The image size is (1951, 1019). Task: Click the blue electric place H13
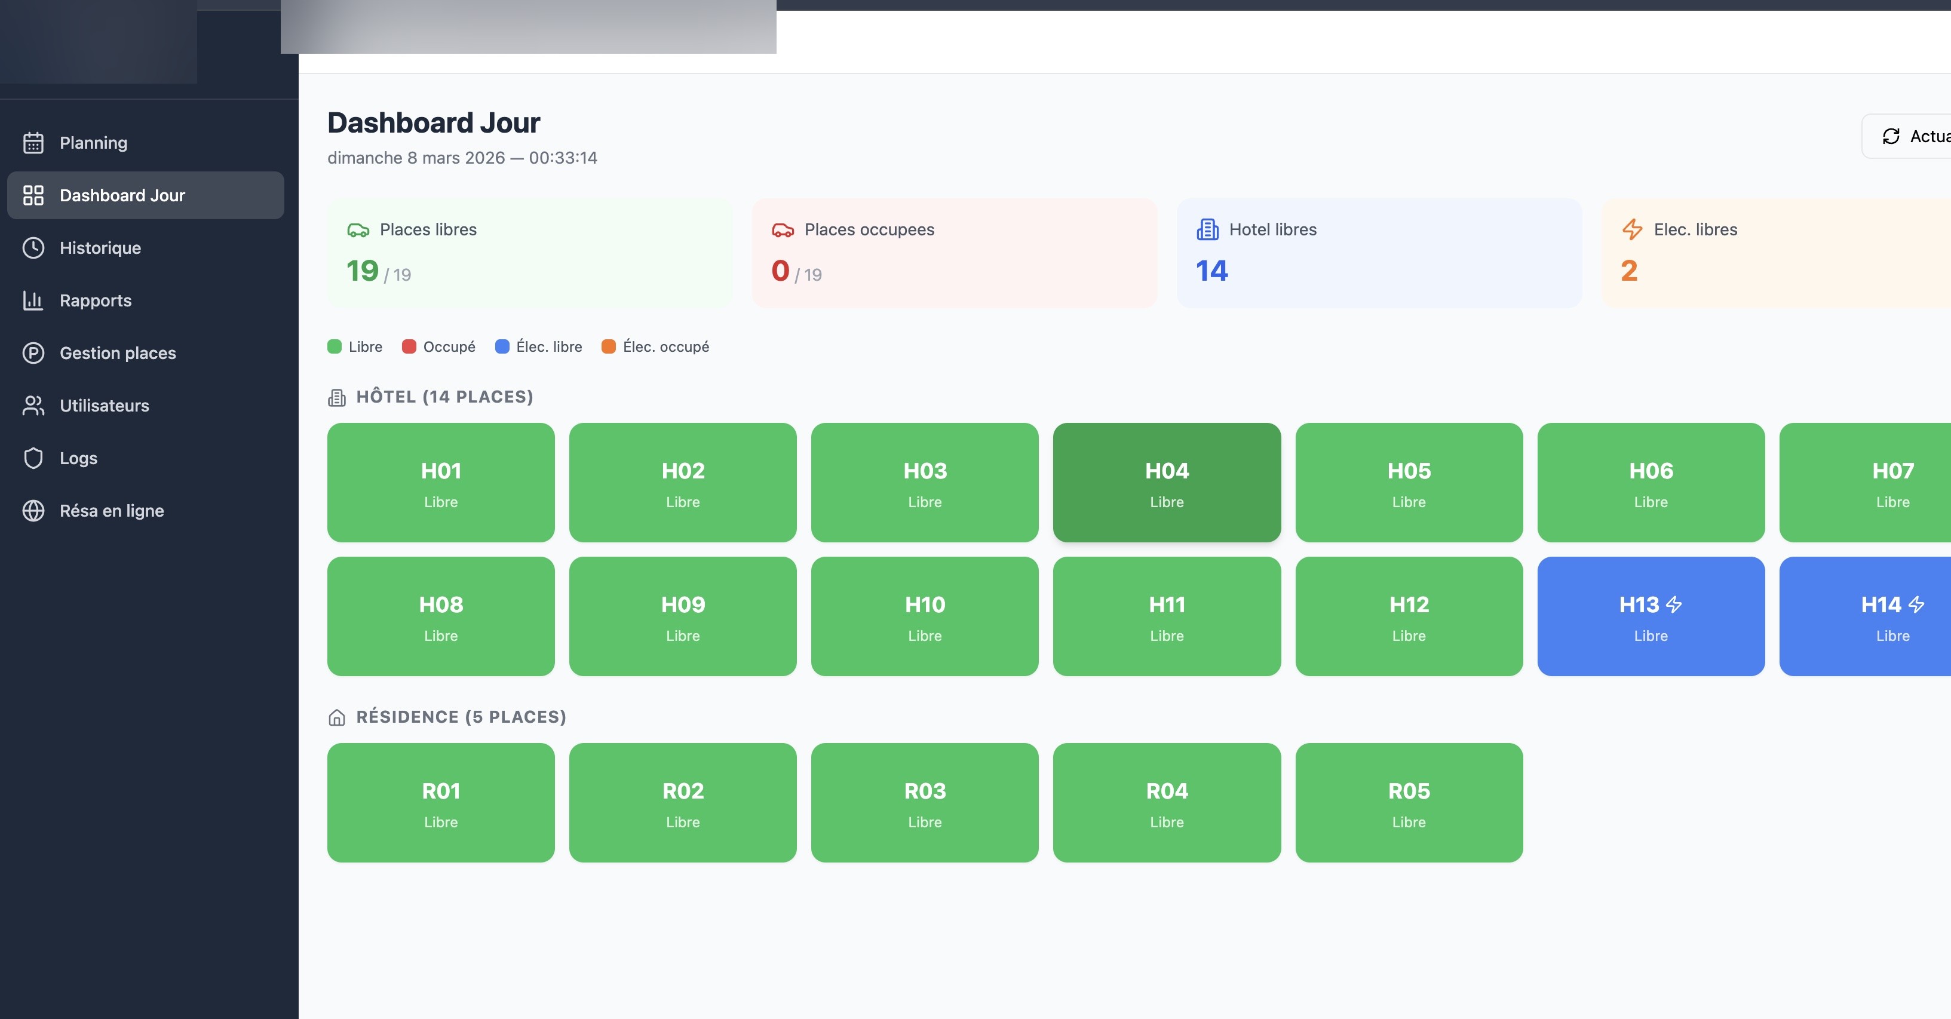click(1651, 616)
